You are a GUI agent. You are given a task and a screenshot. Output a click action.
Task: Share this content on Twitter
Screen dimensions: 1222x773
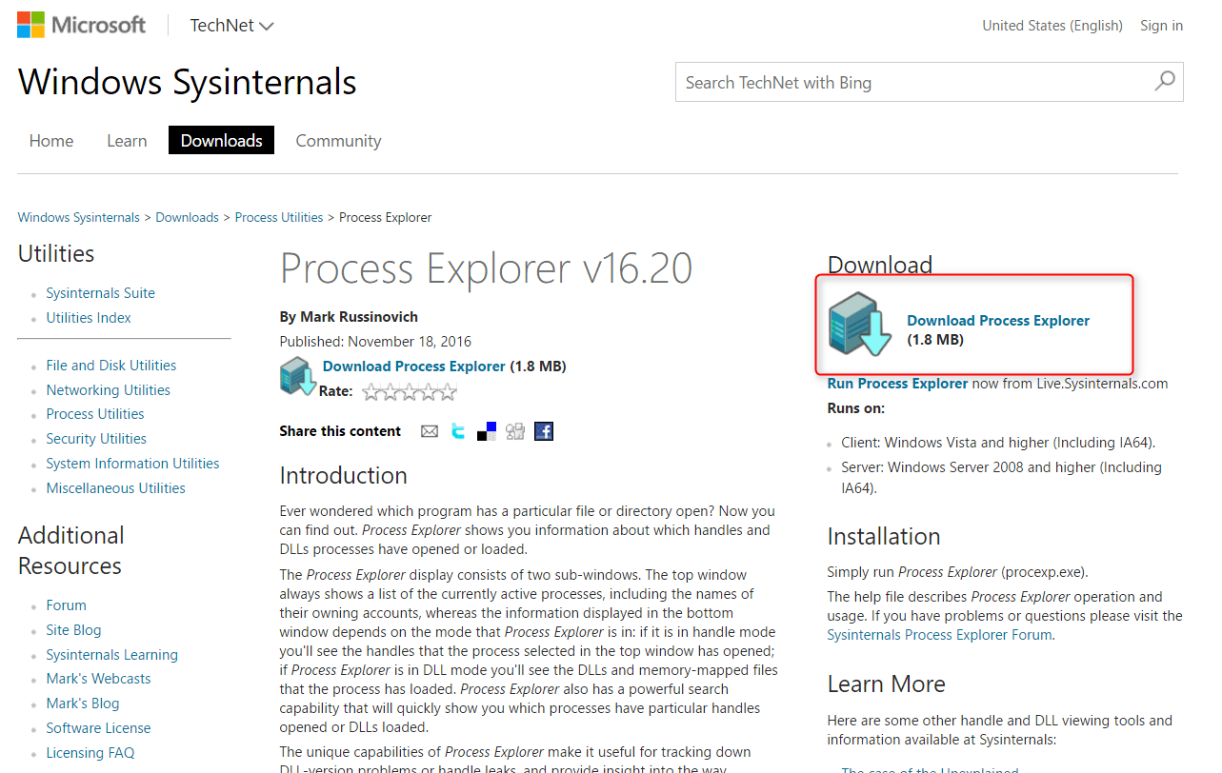[457, 430]
